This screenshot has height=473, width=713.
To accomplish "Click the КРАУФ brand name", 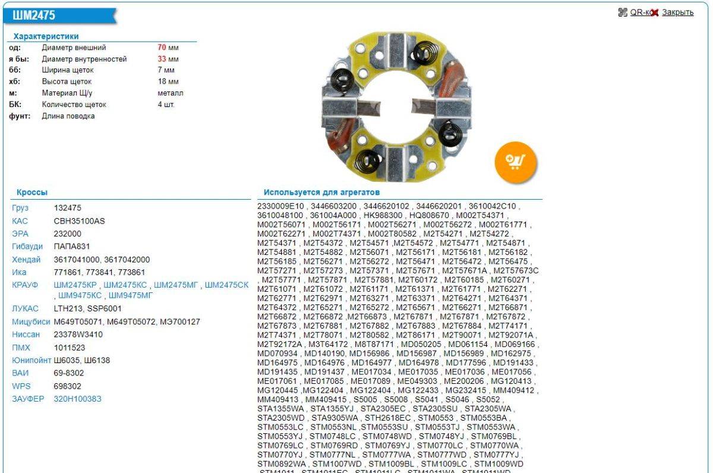I will (x=25, y=285).
